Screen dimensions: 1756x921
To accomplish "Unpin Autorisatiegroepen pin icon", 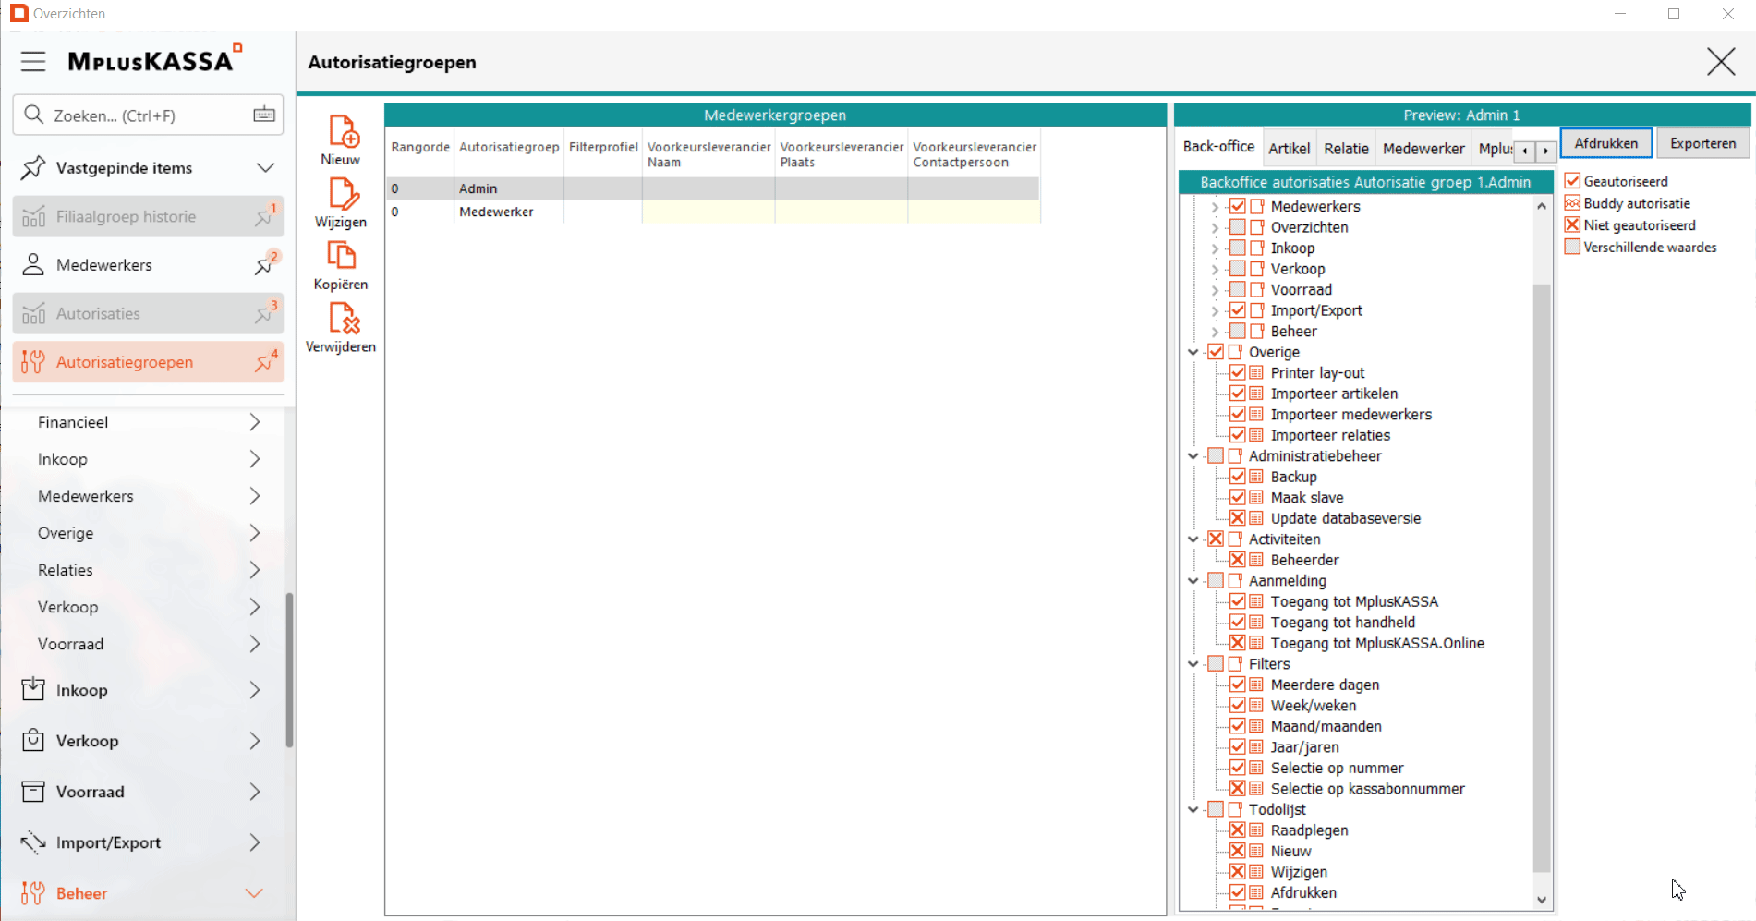I will [x=264, y=362].
